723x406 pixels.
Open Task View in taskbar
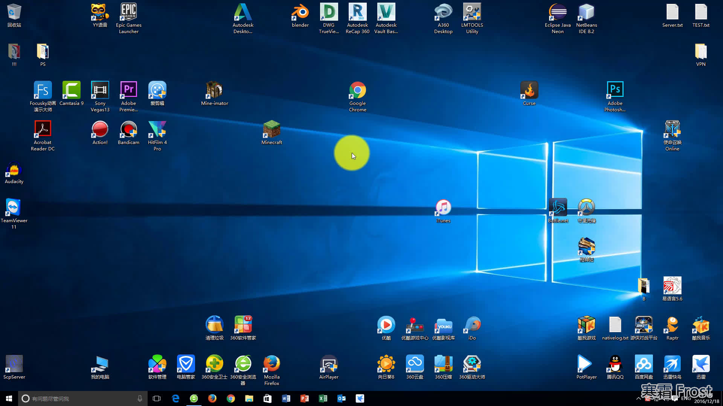click(157, 398)
